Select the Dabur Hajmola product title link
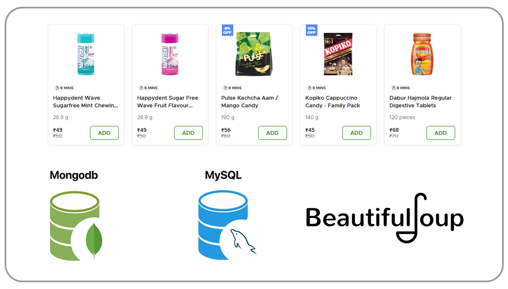The height and width of the screenshot is (289, 508). tap(421, 101)
